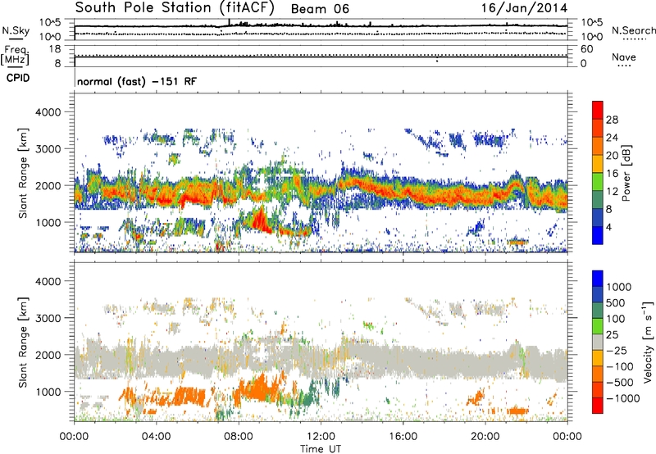Screen dimensions: 656x454
Task: Click the "-1000" label on Velocity colorbar
Action: pyautogui.click(x=623, y=398)
